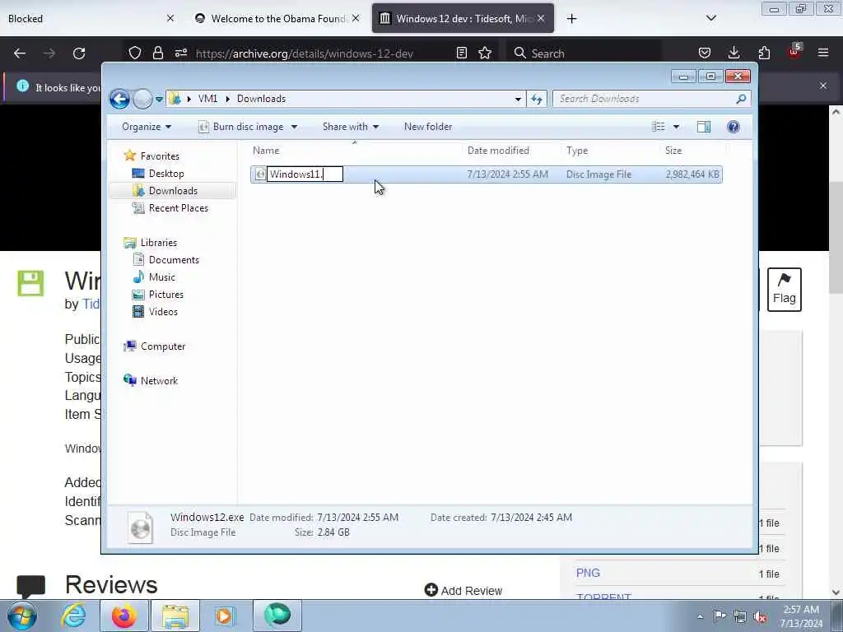843x632 pixels.
Task: Click the New folder button
Action: (x=428, y=127)
